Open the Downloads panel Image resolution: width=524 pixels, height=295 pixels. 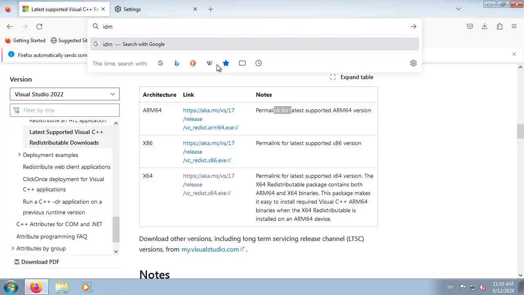pyautogui.click(x=485, y=27)
